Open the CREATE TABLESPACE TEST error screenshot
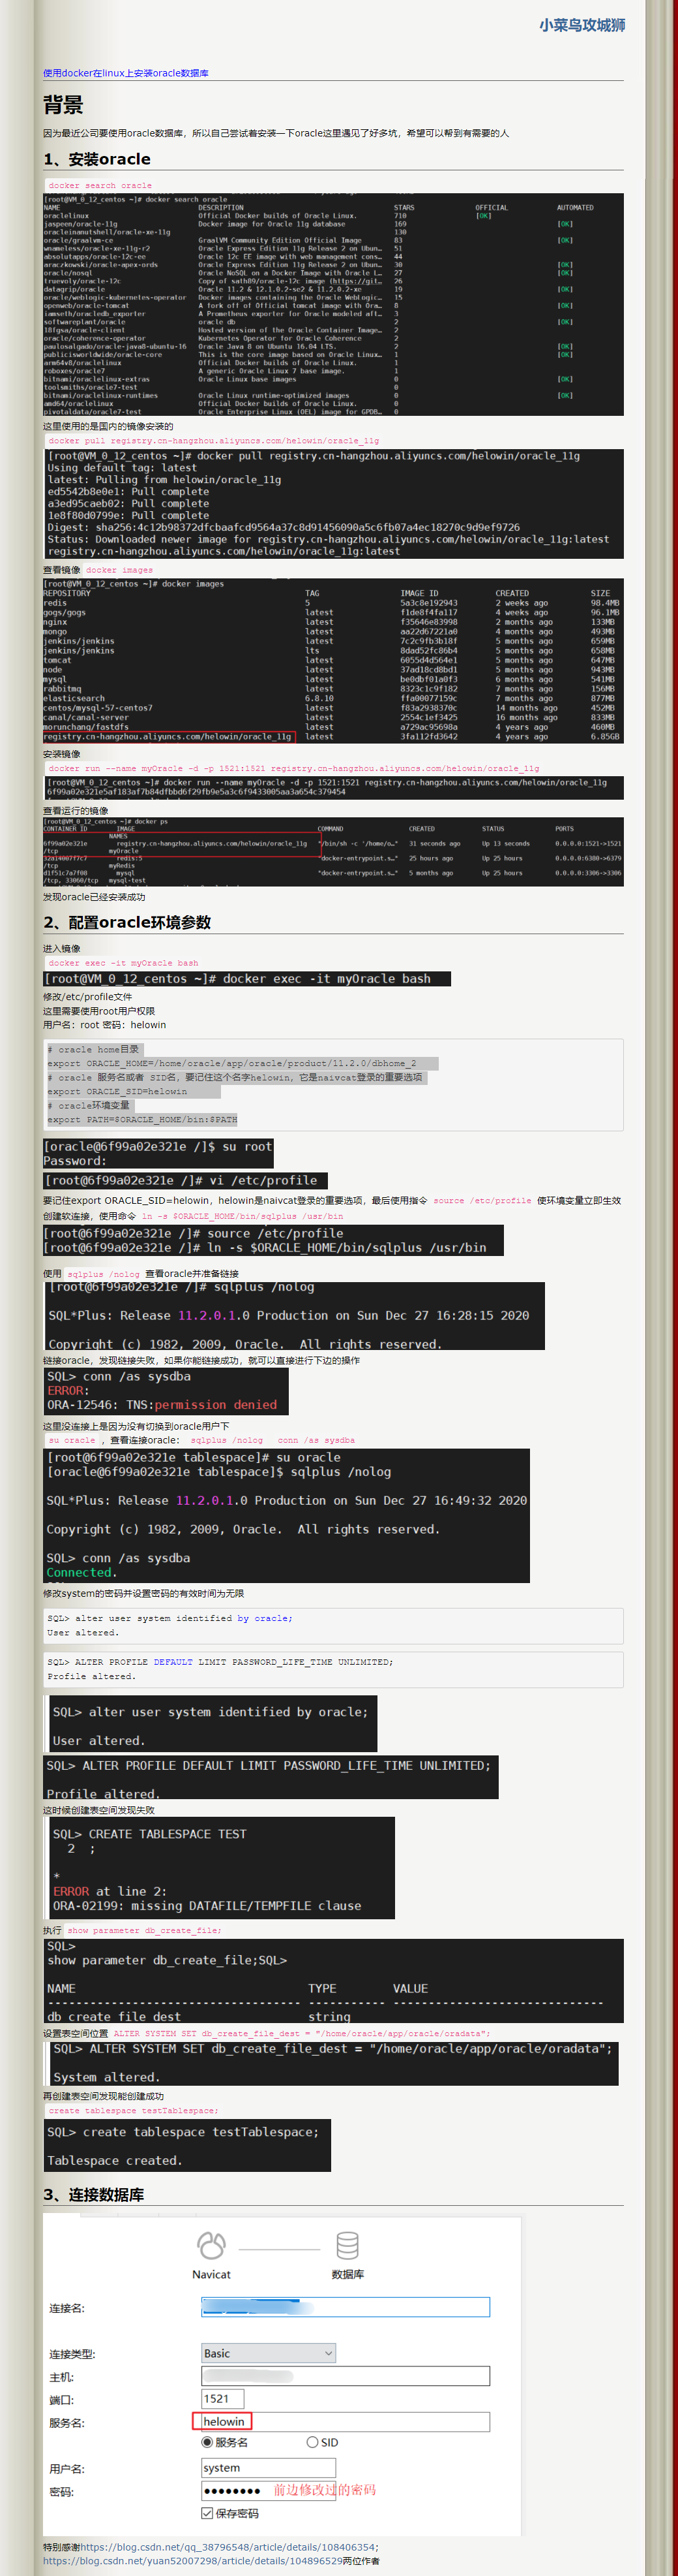 point(220,1869)
